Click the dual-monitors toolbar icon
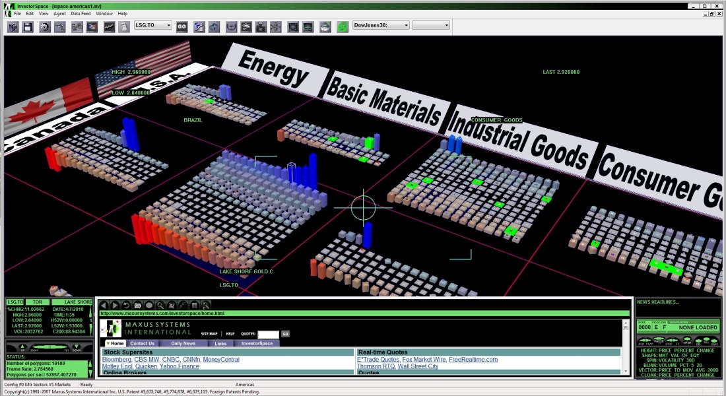 click(77, 27)
